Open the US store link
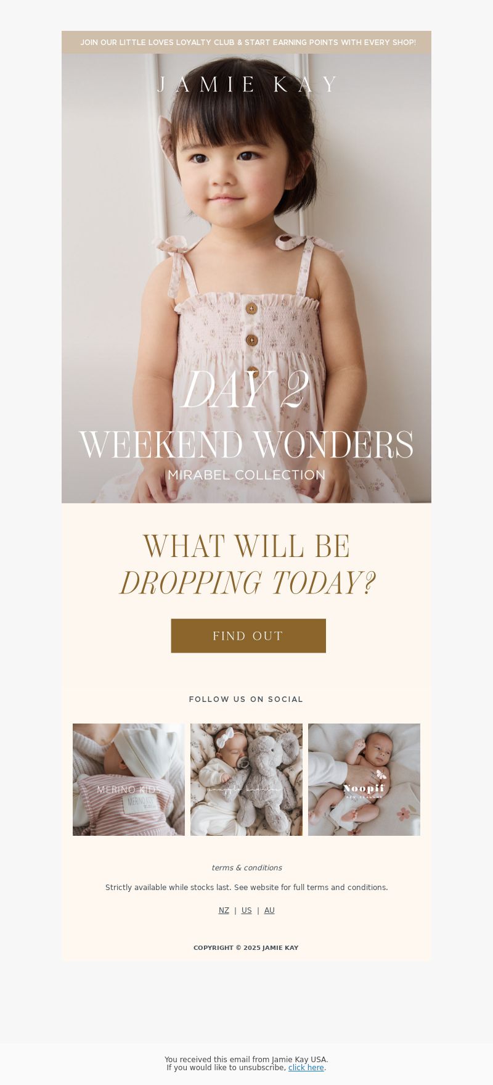This screenshot has width=493, height=1085. tap(246, 910)
